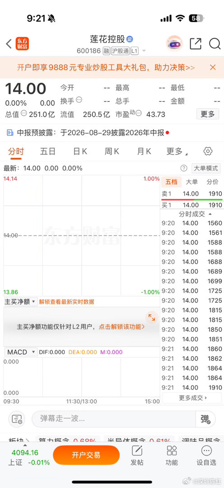
Task: Toggle the 弹 bullet-comment switch icon
Action: (x=206, y=419)
